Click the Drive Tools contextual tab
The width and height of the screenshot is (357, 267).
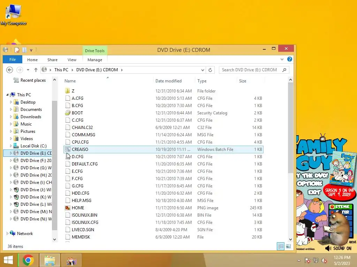95,51
